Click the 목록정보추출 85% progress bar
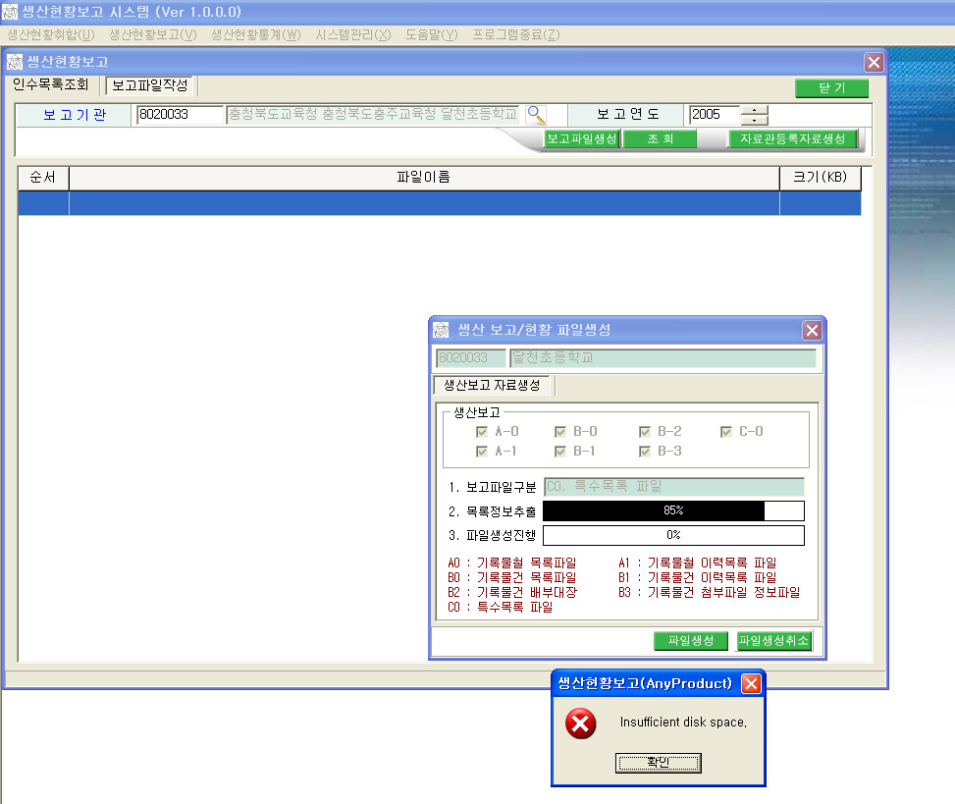 tap(672, 510)
